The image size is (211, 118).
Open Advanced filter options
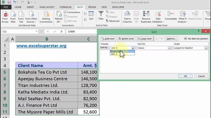112,21
